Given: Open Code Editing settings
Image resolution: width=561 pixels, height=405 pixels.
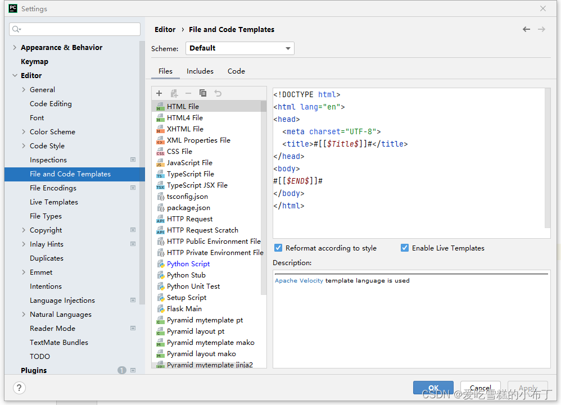Looking at the screenshot, I should pyautogui.click(x=51, y=104).
